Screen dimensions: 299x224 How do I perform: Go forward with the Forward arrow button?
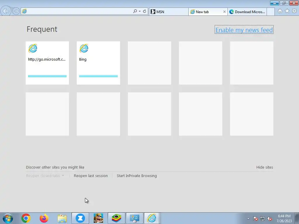pyautogui.click(x=16, y=11)
